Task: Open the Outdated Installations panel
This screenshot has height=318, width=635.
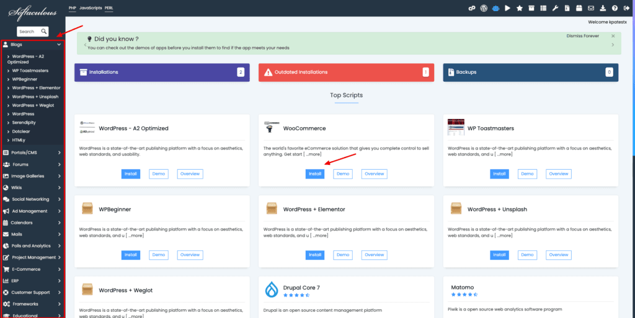Action: (346, 73)
